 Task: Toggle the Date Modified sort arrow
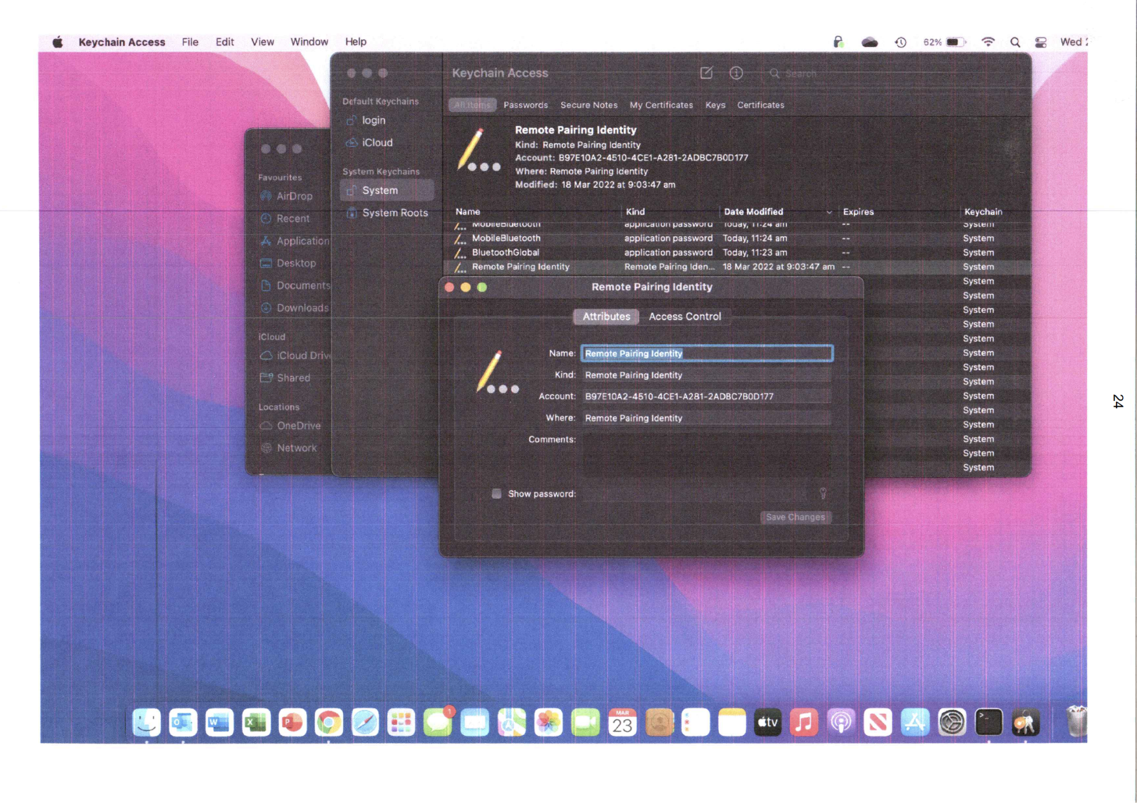coord(829,212)
